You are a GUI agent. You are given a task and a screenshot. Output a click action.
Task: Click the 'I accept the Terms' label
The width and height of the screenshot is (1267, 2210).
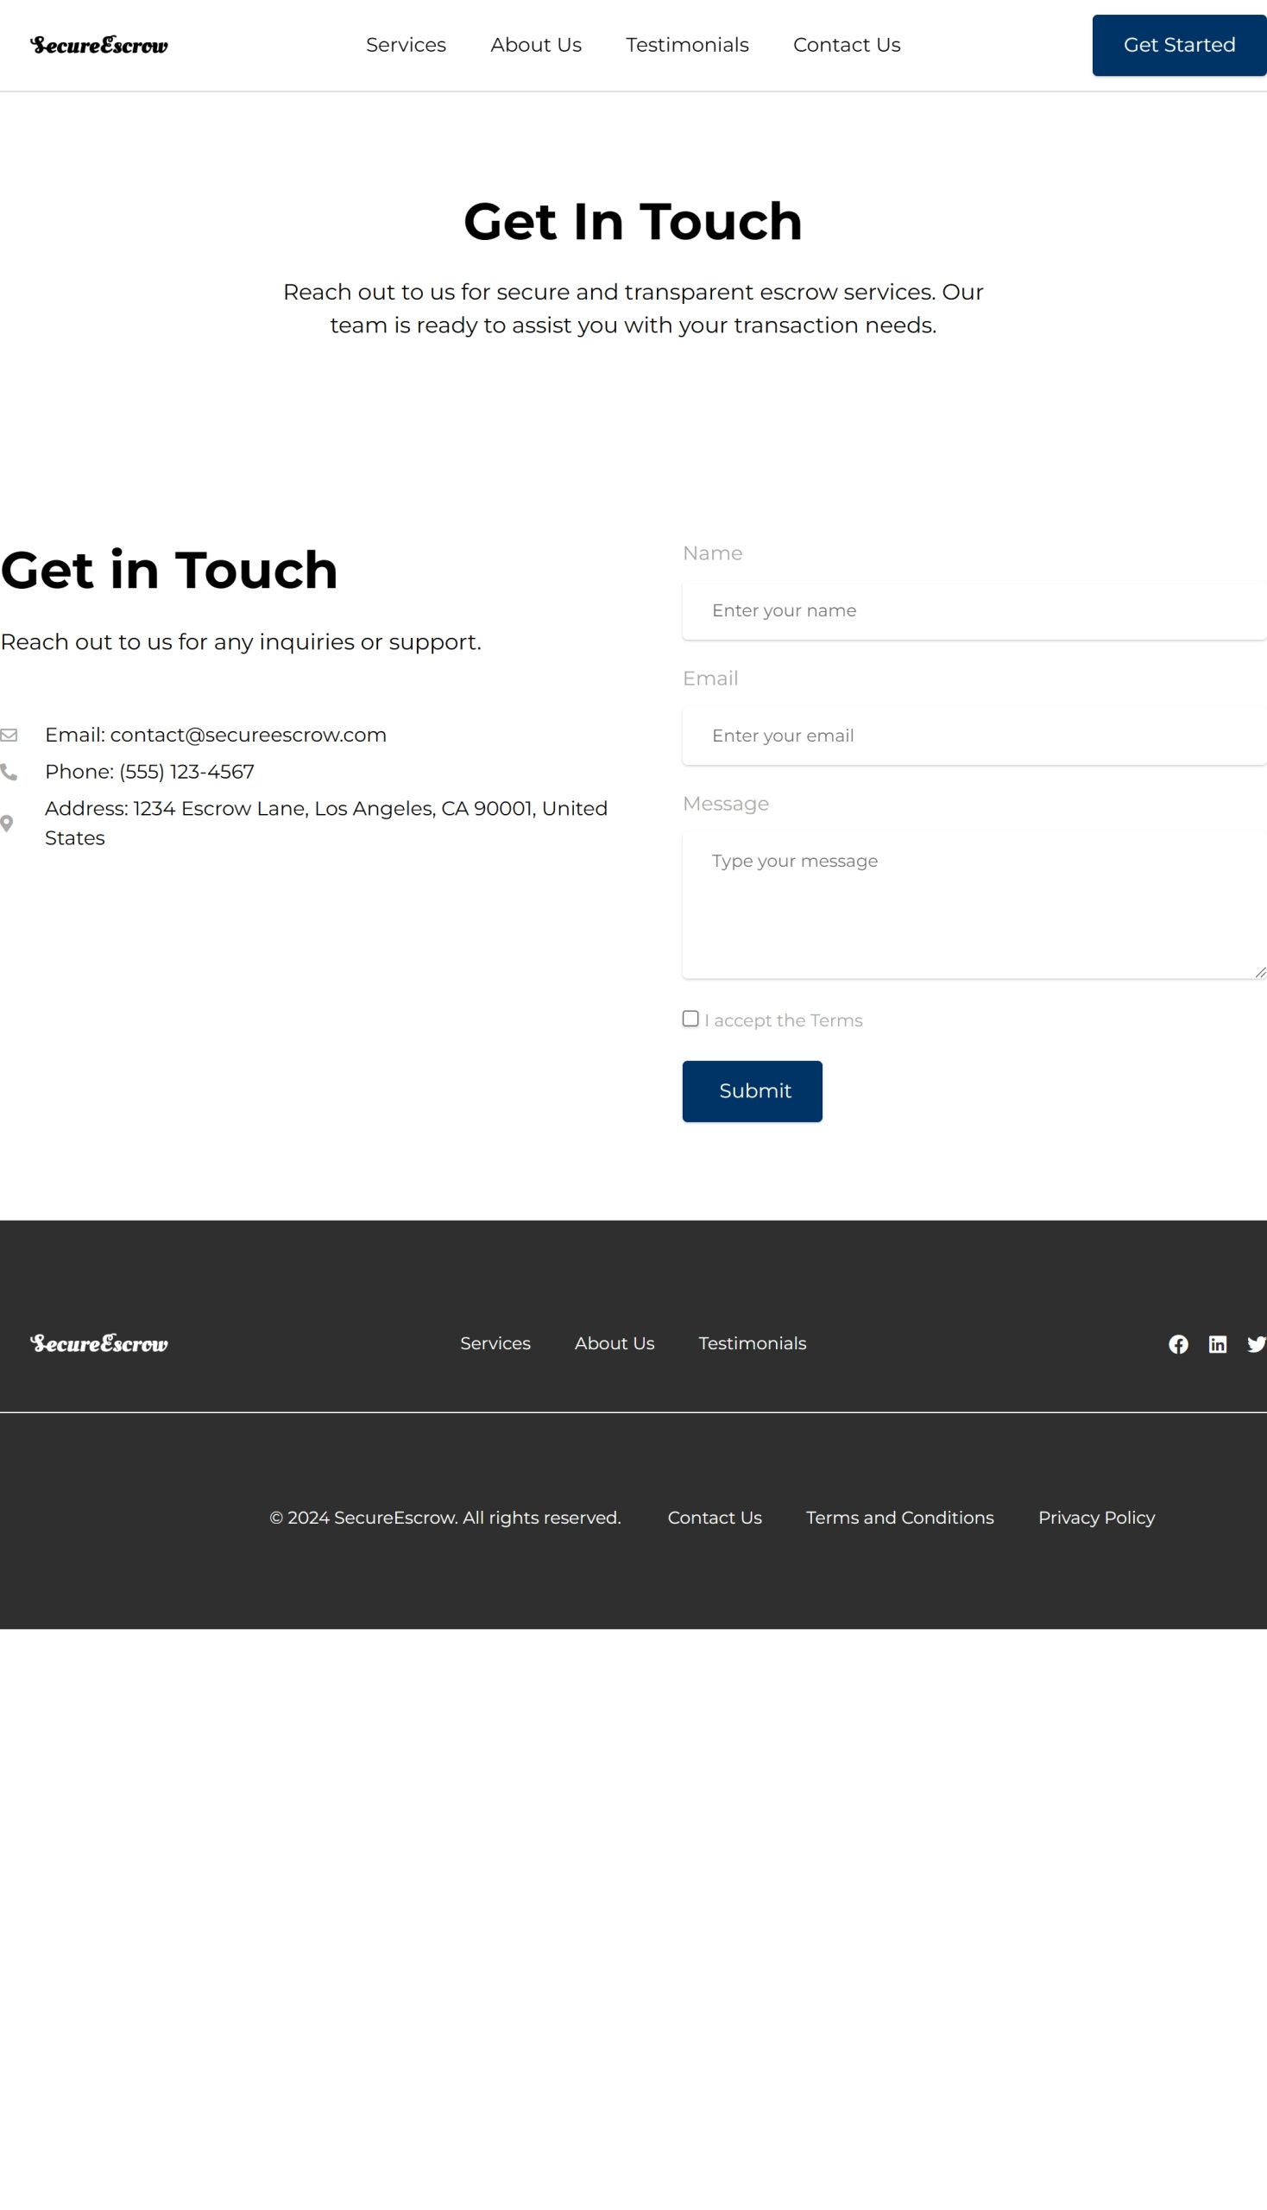click(783, 1020)
